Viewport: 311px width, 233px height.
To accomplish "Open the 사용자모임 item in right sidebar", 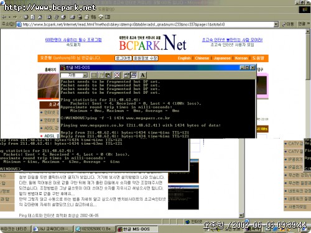I will 297,207.
